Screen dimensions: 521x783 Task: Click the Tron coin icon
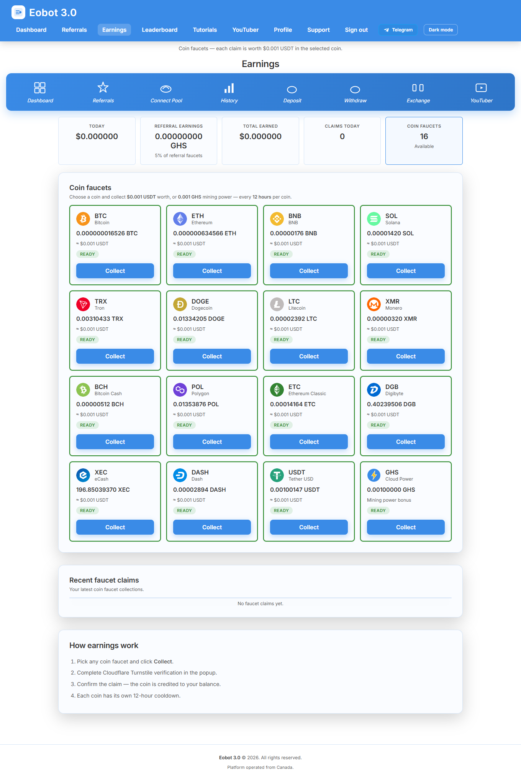[x=83, y=304]
